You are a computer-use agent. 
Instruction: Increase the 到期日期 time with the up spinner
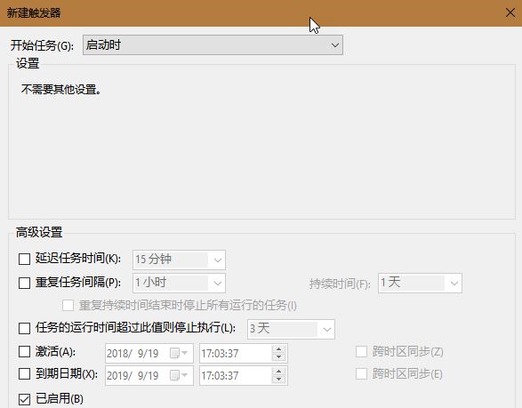coord(278,372)
